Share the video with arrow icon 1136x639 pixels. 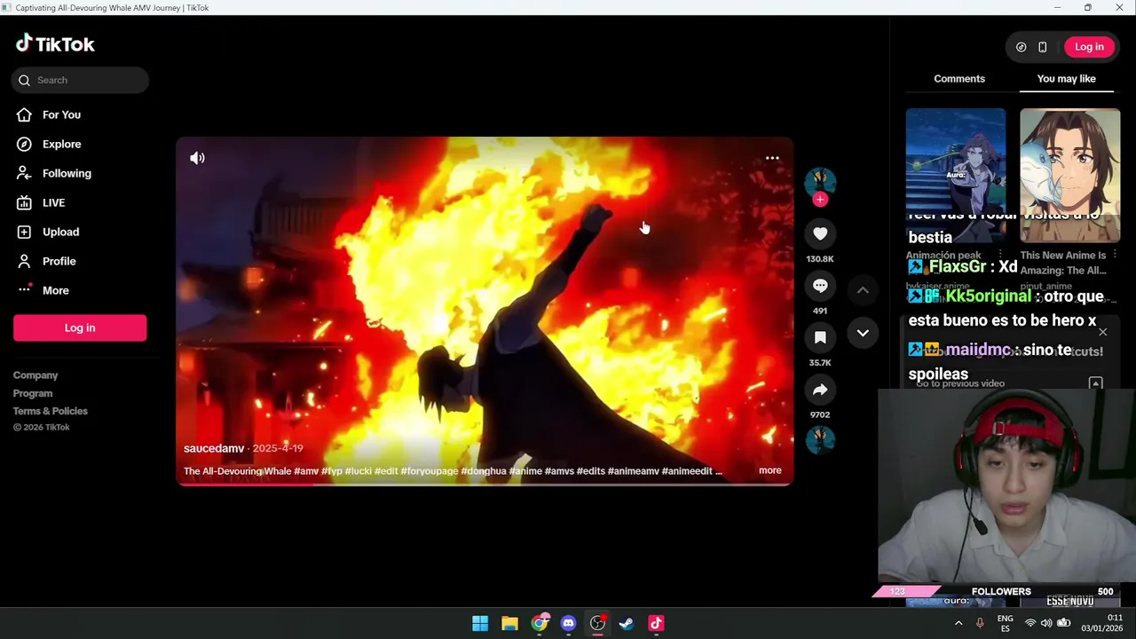820,390
